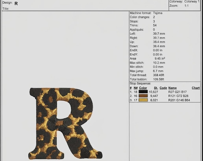Click the 'Appliqués:' label
The height and width of the screenshot is (161, 203).
tap(137, 30)
